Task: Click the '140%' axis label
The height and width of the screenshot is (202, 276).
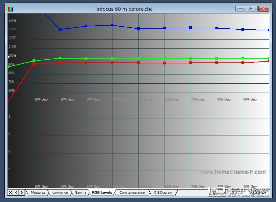Action: click(12, 20)
